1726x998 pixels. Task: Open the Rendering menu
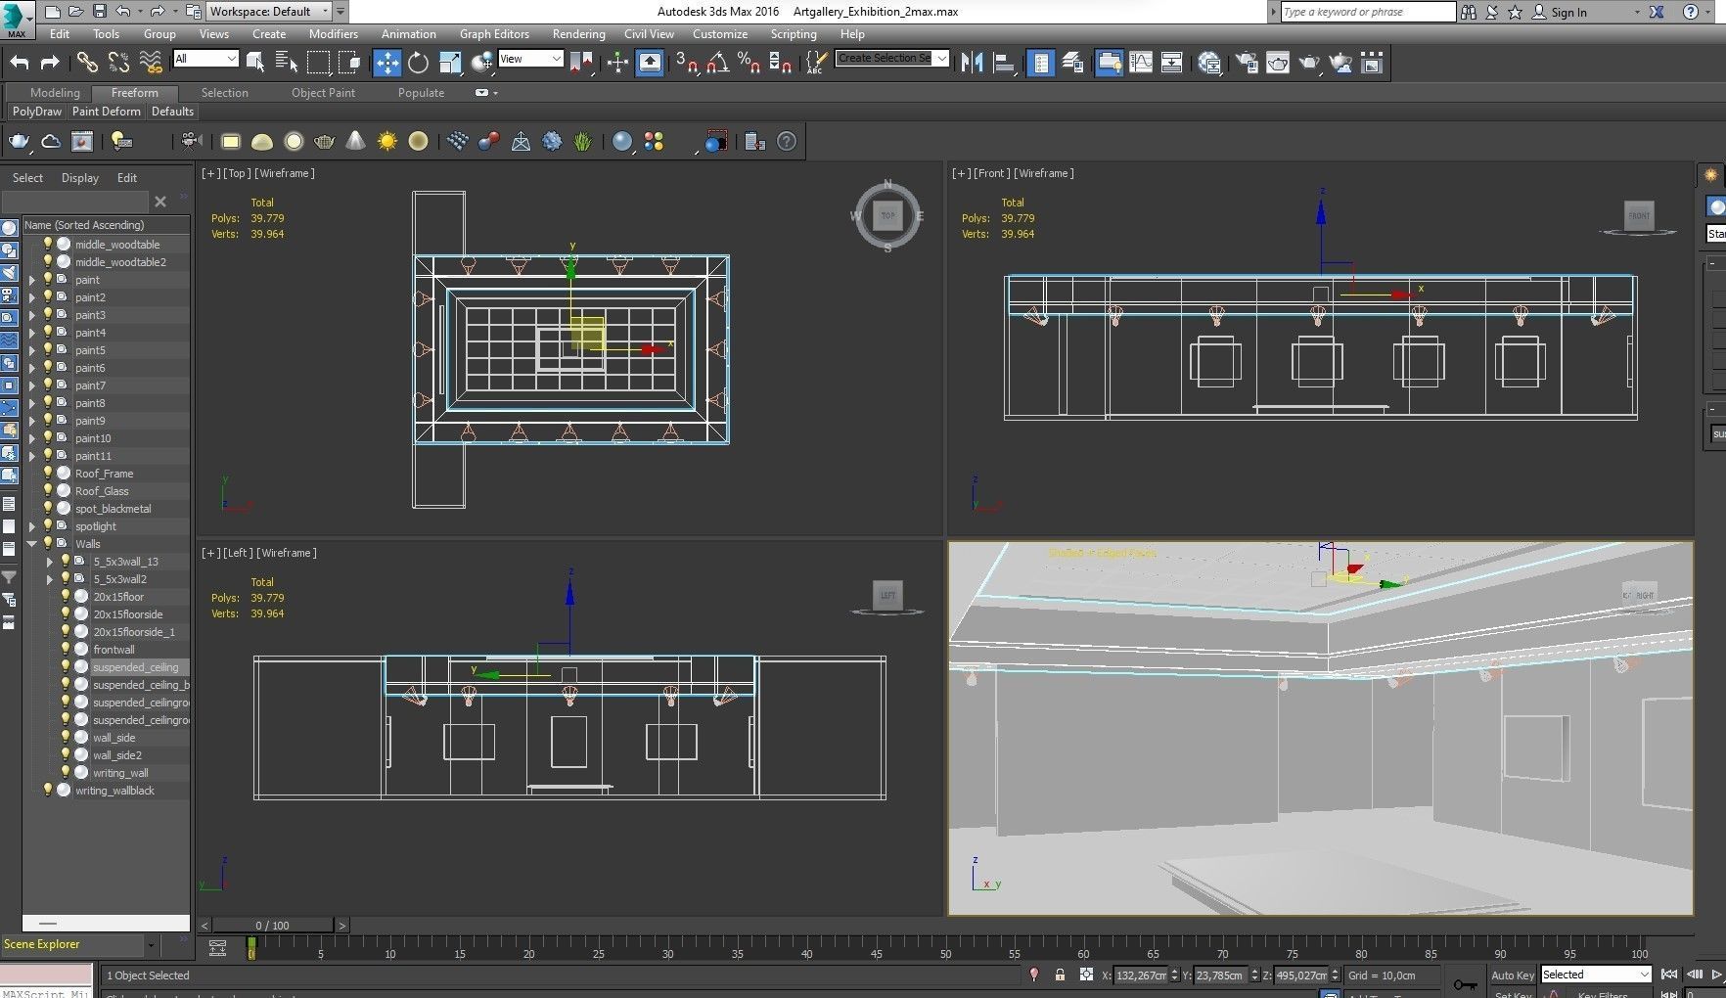point(578,34)
